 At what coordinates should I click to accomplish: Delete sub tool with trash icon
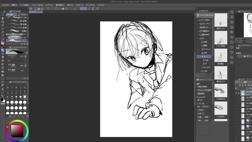[x=27, y=44]
